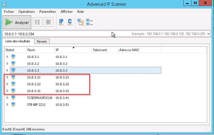Screen dimensions: 214x135
Task: Expand the 10.8.3.21 device row
Action: 7,77
